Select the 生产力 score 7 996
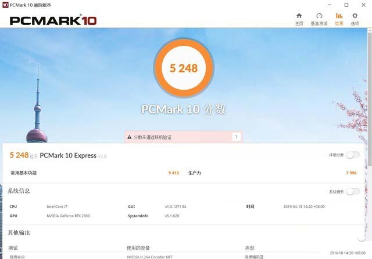This screenshot has height=259, width=372. tap(351, 173)
